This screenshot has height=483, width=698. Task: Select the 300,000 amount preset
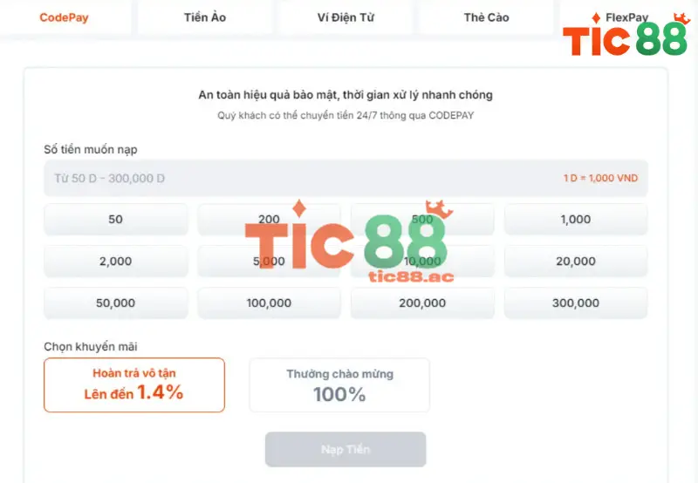click(576, 303)
